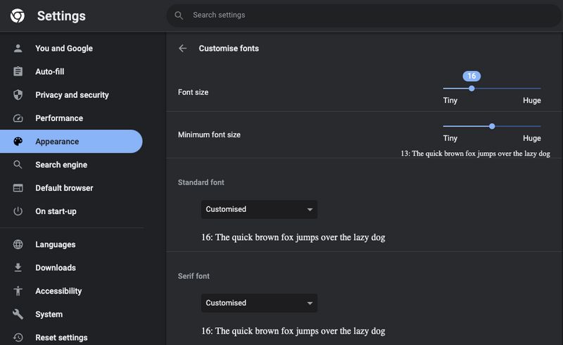Click the back arrow beside Customise fonts
The height and width of the screenshot is (345, 563).
[x=183, y=48]
